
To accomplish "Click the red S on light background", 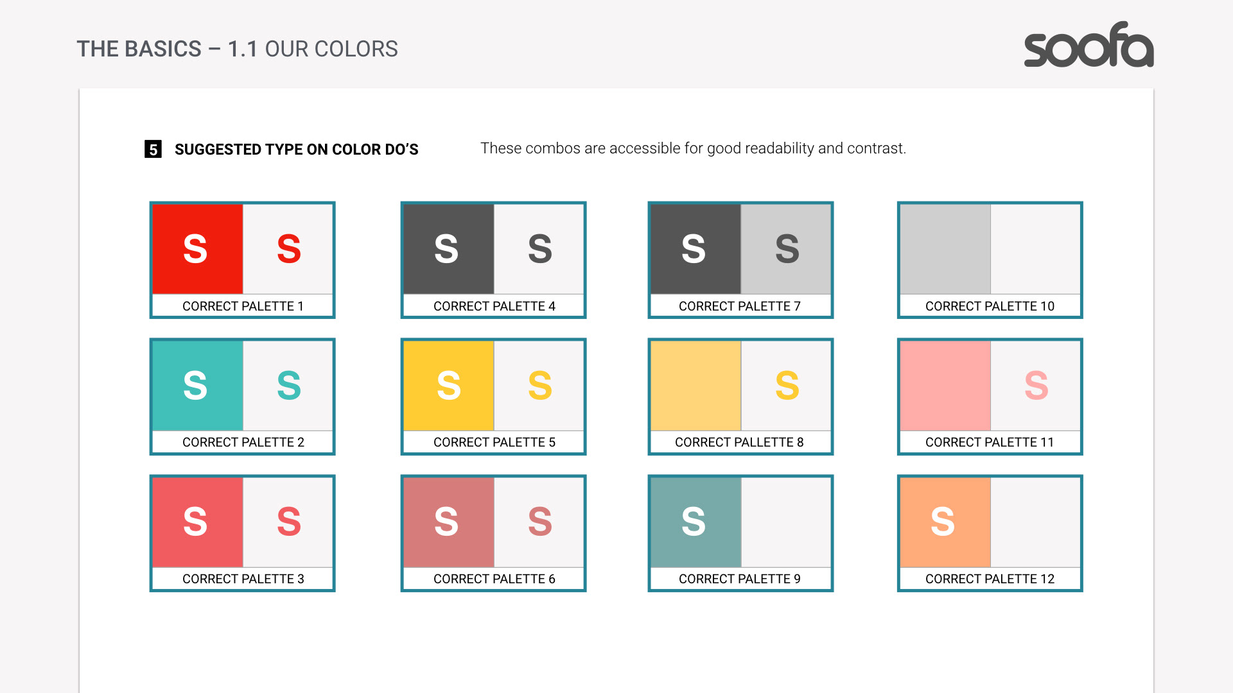I will (x=288, y=249).
